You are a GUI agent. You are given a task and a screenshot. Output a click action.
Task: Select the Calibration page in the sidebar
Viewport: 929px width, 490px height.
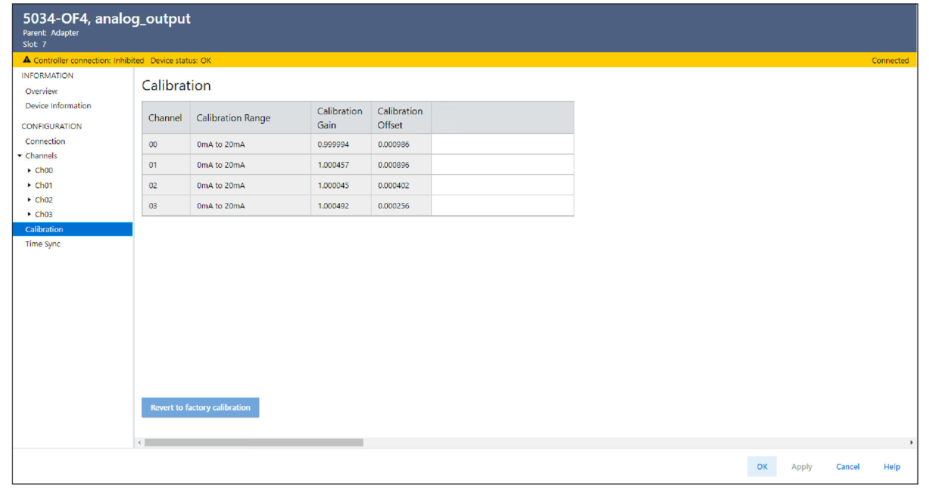click(x=73, y=229)
